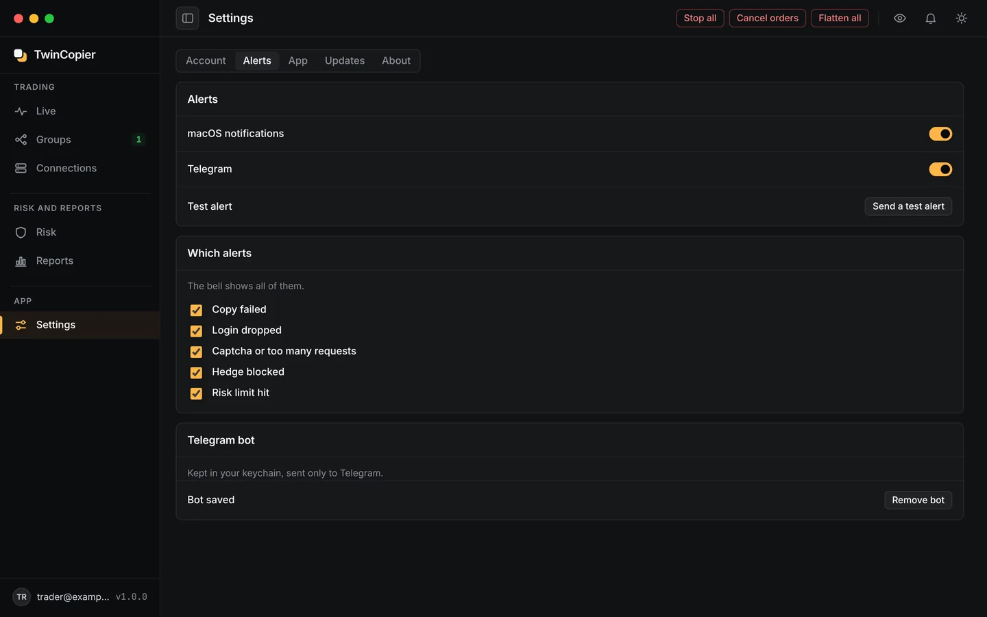Switch theme with the sun icon

[x=962, y=19]
